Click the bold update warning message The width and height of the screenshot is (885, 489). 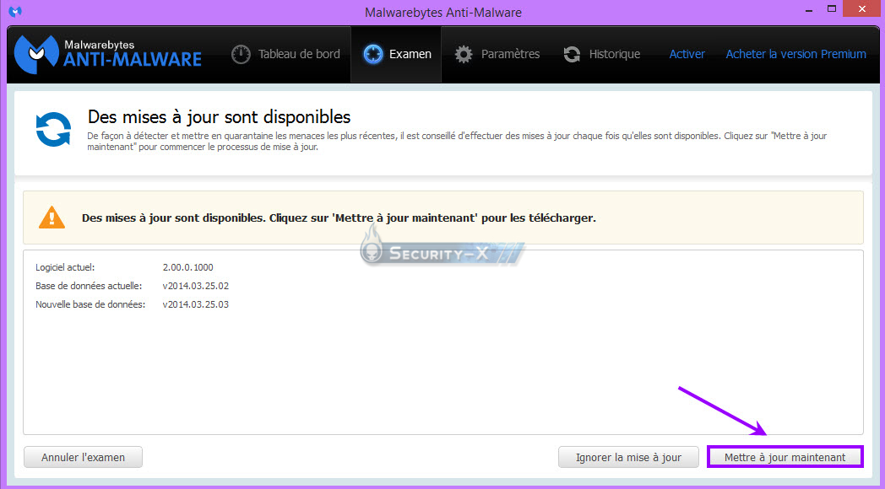[339, 218]
